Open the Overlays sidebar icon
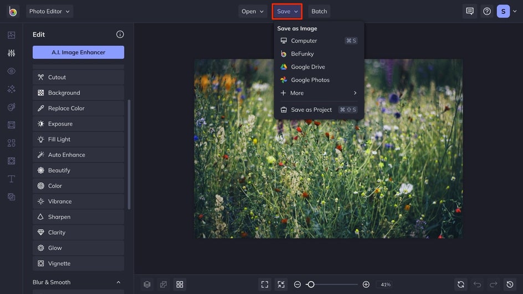The width and height of the screenshot is (523, 294). pyautogui.click(x=11, y=161)
